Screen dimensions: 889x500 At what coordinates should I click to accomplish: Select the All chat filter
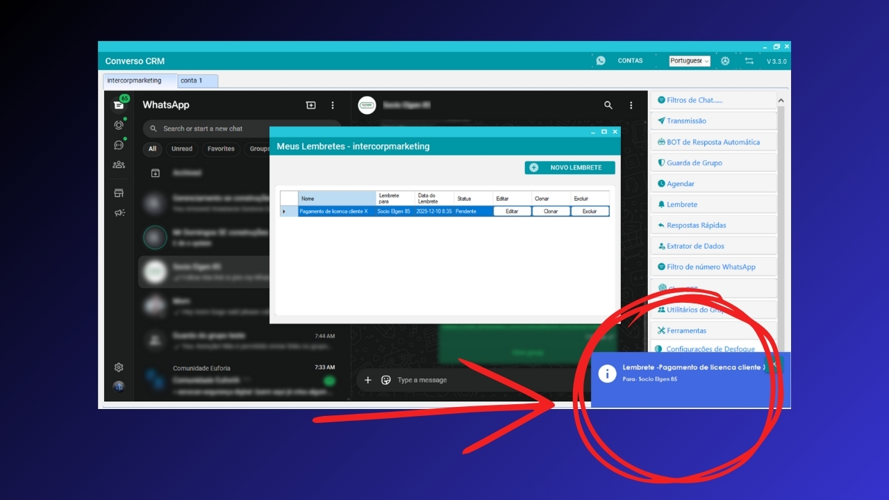tap(152, 149)
